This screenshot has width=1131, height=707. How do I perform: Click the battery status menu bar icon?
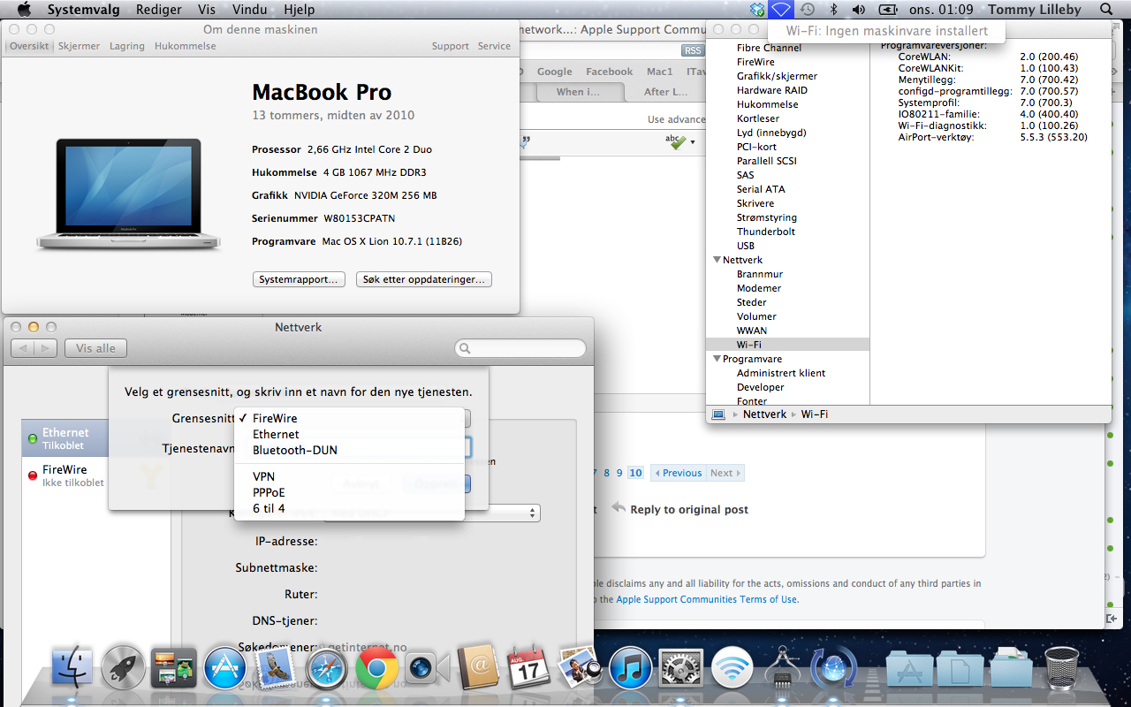click(886, 10)
